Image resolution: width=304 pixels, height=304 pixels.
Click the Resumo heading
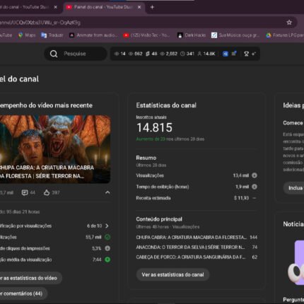point(146,158)
